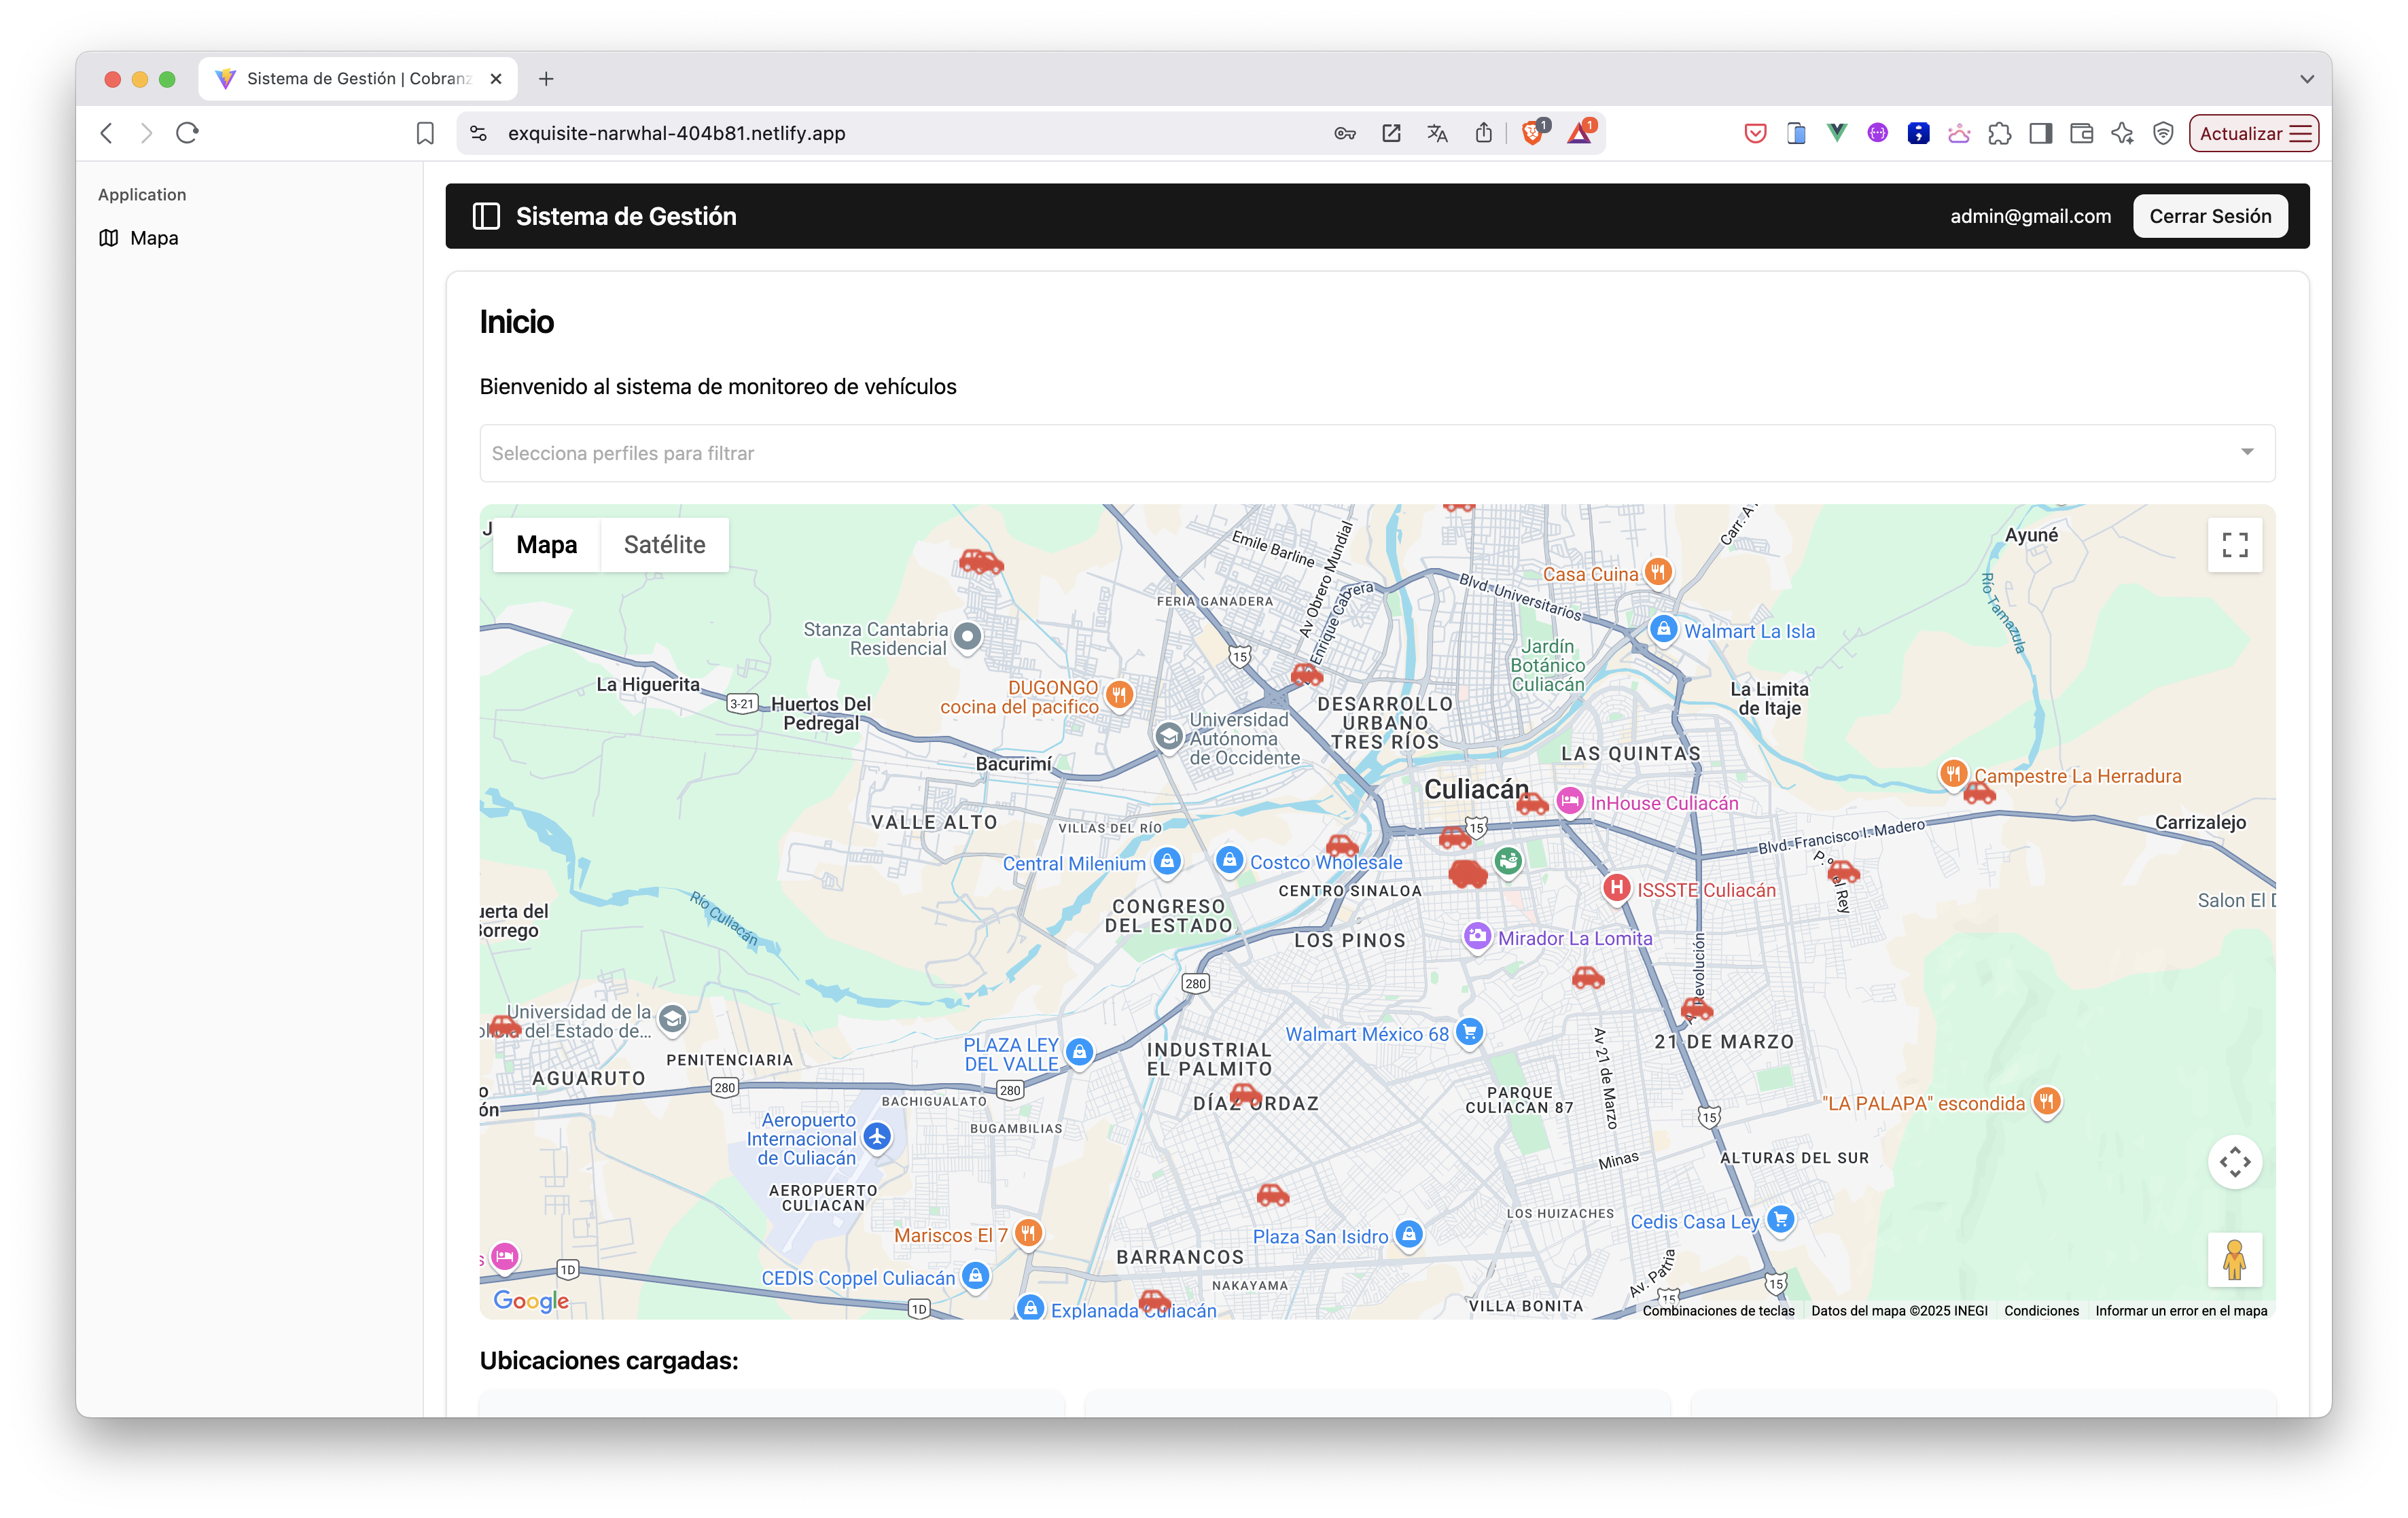This screenshot has width=2408, height=1518.
Task: Open Combinaciones de teclas
Action: click(1718, 1310)
